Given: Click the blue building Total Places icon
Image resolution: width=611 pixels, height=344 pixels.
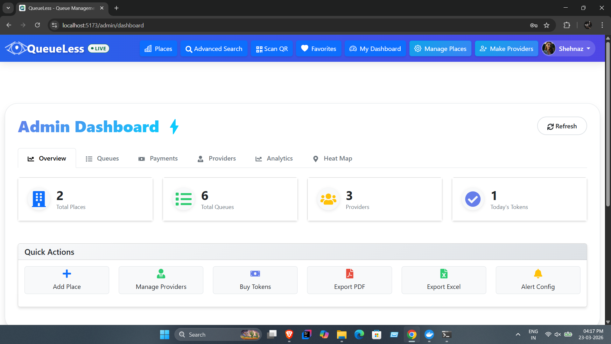Looking at the screenshot, I should coord(39,199).
